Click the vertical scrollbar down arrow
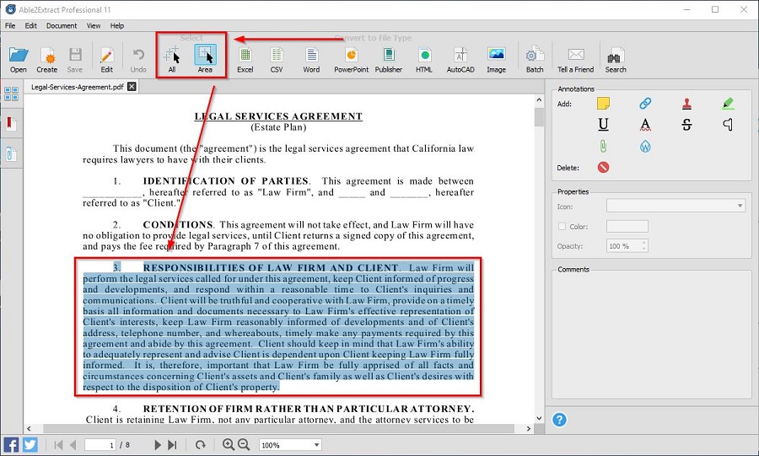759x456 pixels. [539, 418]
